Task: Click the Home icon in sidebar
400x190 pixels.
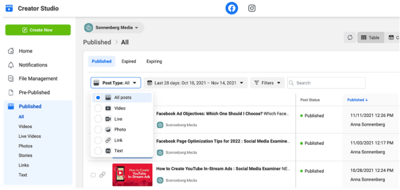Action: click(x=11, y=51)
